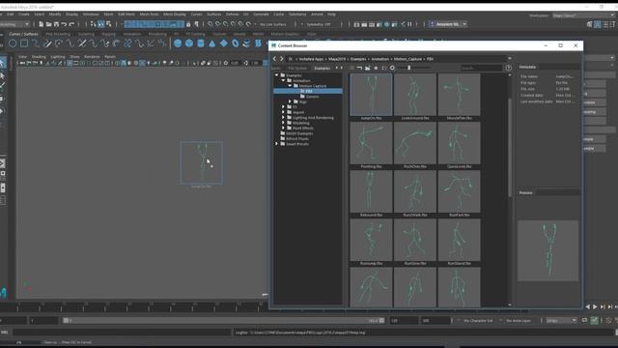Click the favorites star icon in Content Browser

[376, 68]
